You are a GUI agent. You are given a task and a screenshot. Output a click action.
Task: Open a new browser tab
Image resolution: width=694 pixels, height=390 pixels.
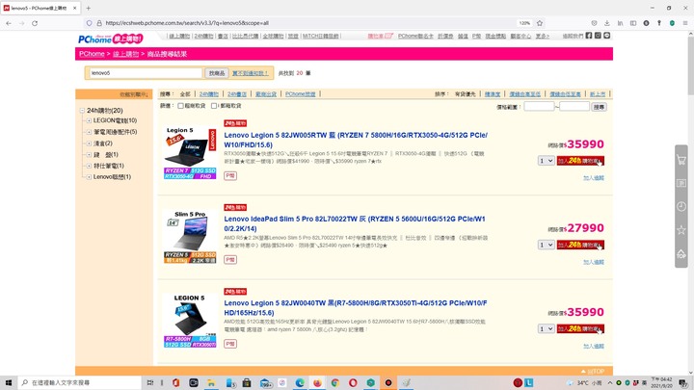88,8
